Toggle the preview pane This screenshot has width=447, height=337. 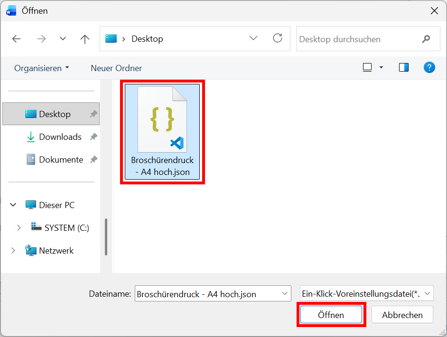404,68
